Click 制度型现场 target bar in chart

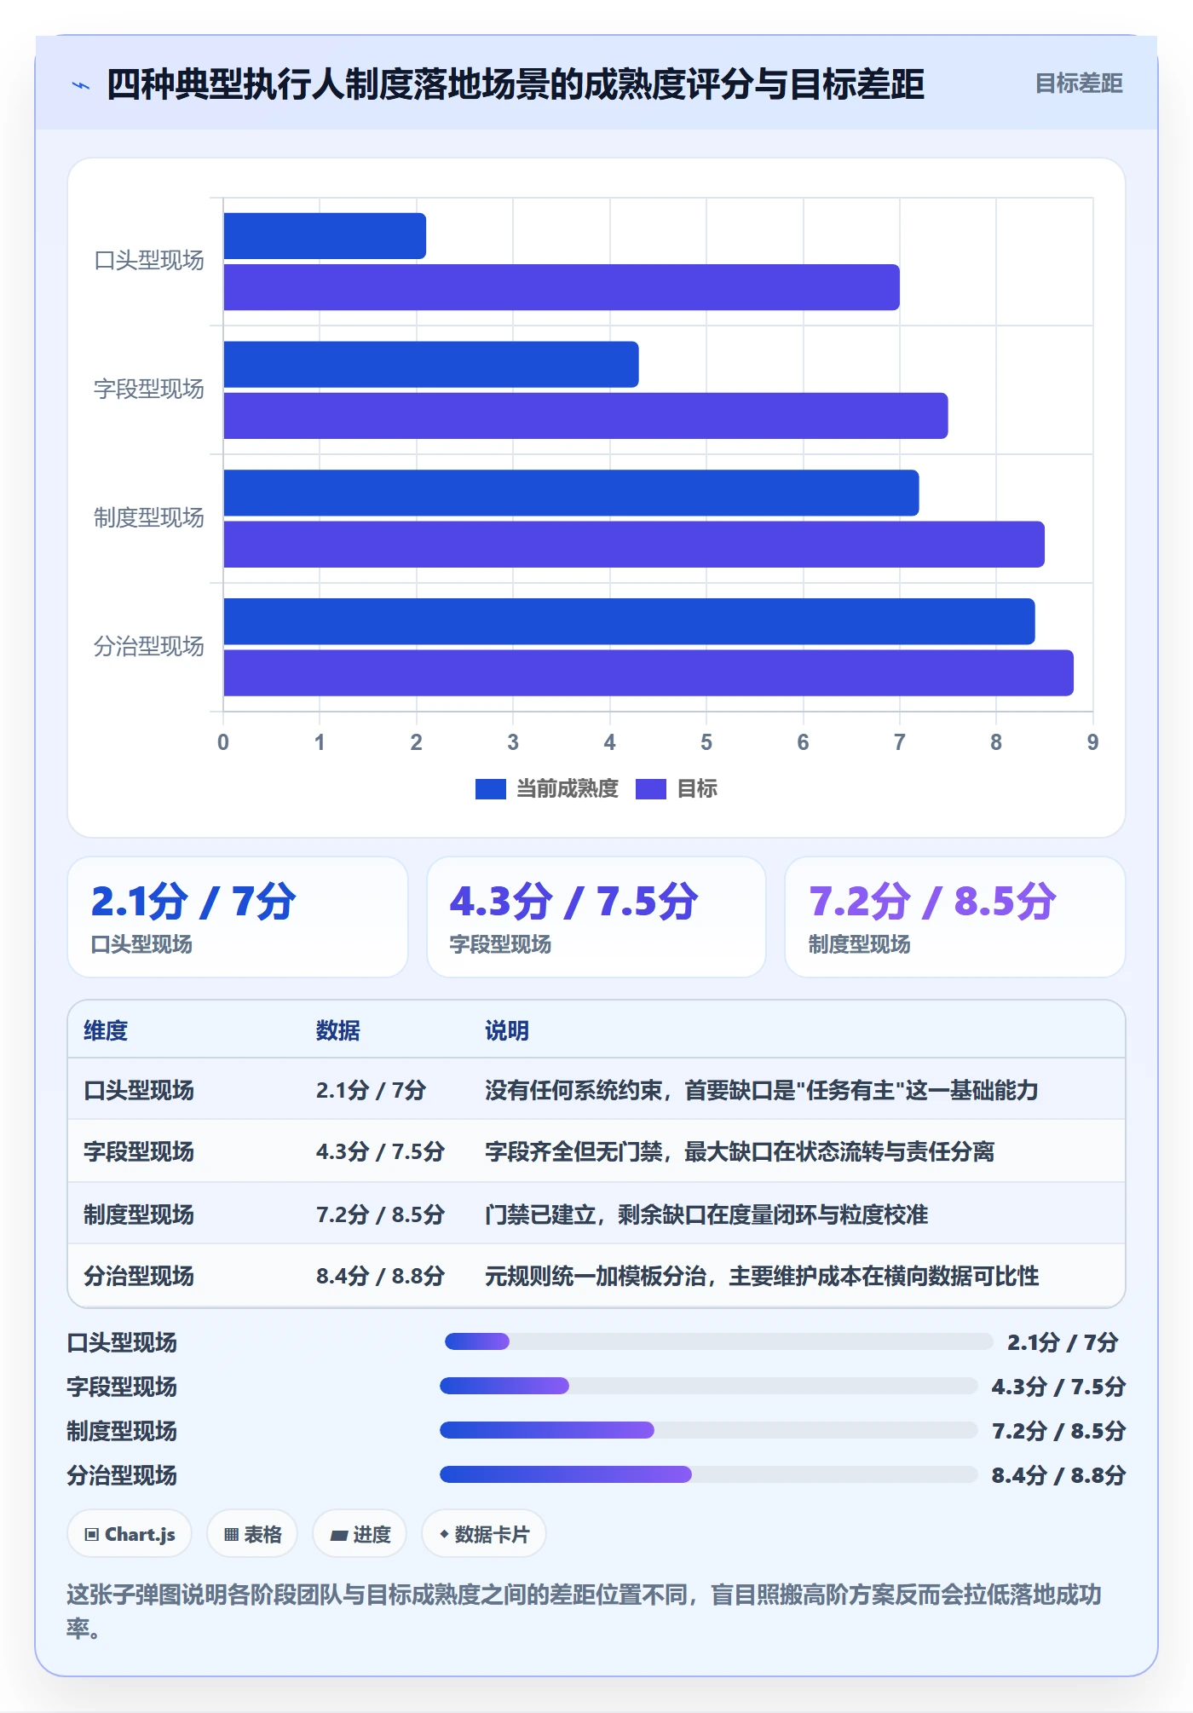(634, 545)
